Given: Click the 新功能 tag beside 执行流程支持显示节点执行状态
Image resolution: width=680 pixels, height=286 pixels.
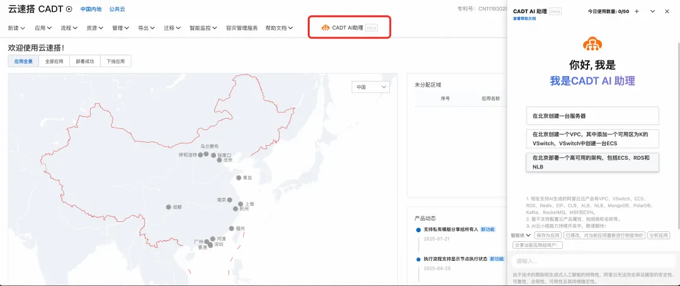Looking at the screenshot, I should click(x=497, y=259).
